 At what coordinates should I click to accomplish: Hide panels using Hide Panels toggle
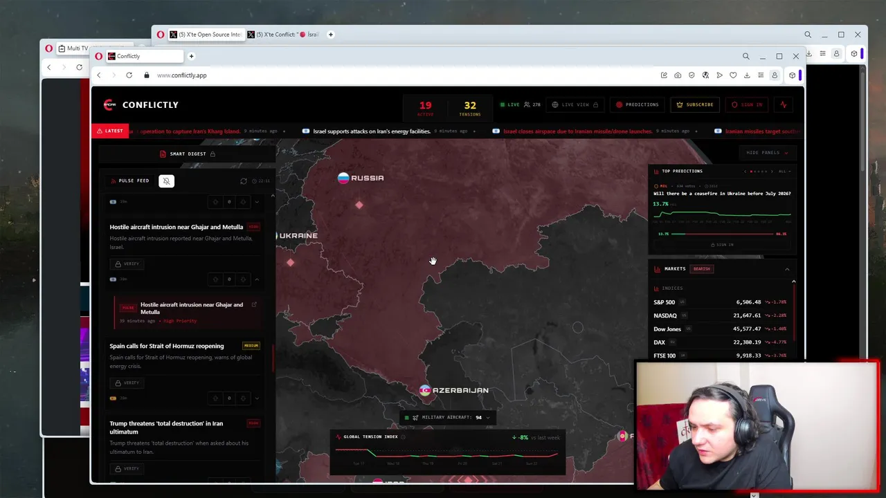click(x=767, y=153)
